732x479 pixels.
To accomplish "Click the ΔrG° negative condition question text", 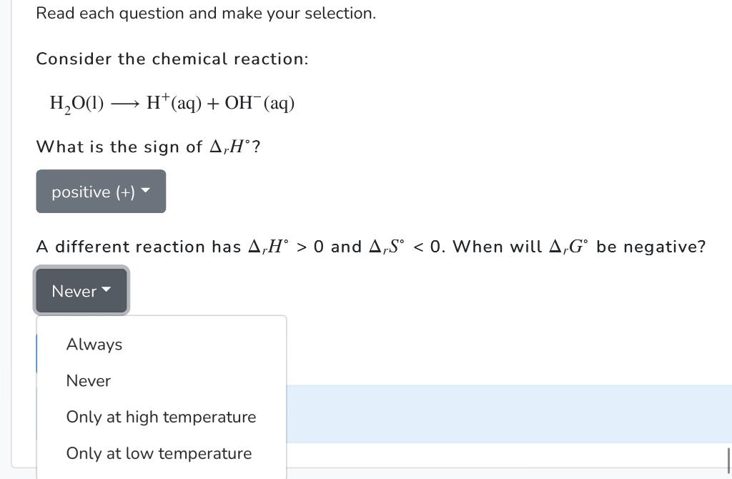I will coord(370,246).
